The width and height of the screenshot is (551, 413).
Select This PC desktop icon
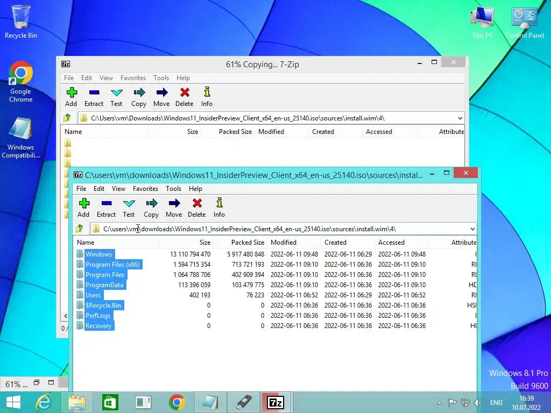point(483,22)
